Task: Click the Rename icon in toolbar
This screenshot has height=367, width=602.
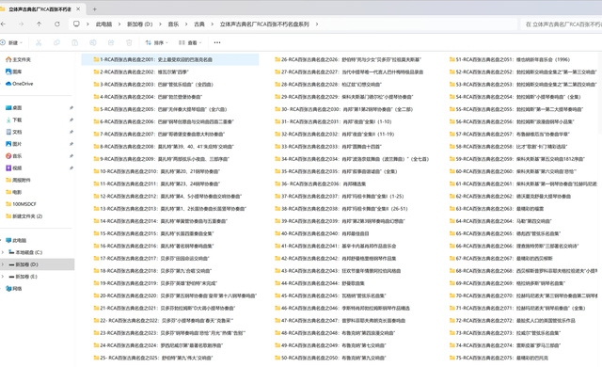Action: [x=93, y=42]
